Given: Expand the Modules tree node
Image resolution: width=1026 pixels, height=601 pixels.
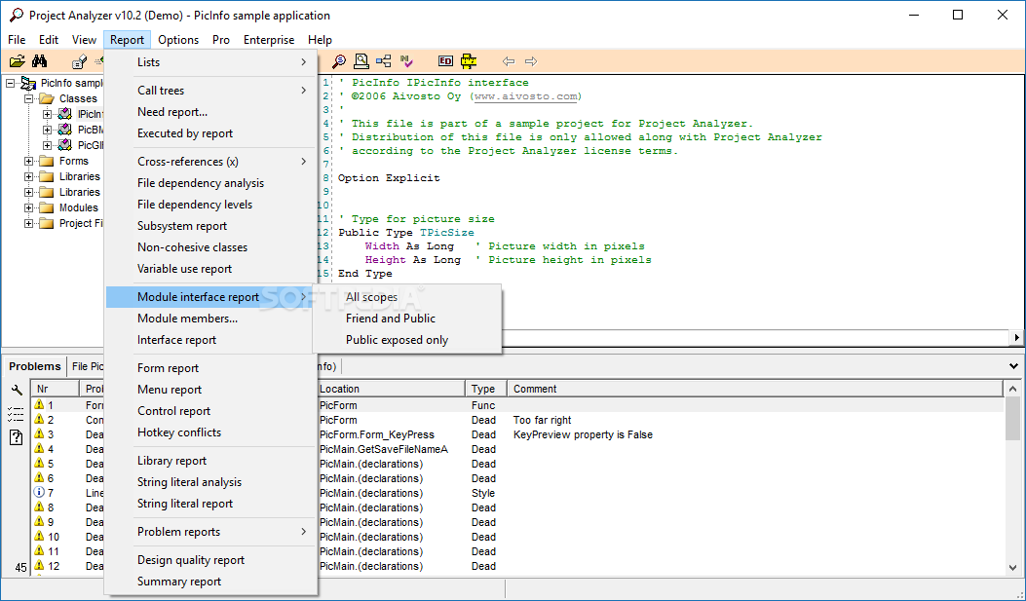Looking at the screenshot, I should [x=29, y=207].
